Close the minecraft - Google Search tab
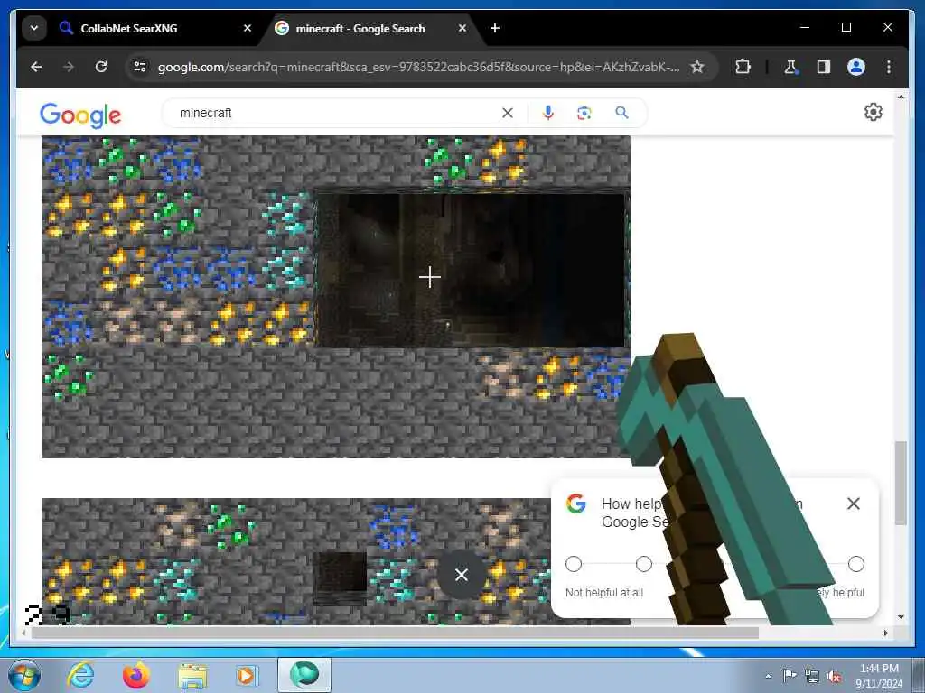This screenshot has height=693, width=925. coord(462,28)
